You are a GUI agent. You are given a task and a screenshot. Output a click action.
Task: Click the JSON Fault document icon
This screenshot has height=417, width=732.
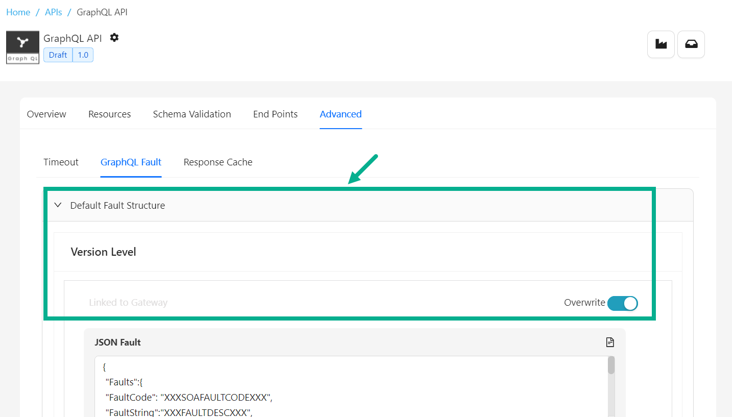pyautogui.click(x=609, y=342)
